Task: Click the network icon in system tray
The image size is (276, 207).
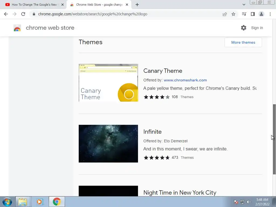Action: tap(242, 202)
